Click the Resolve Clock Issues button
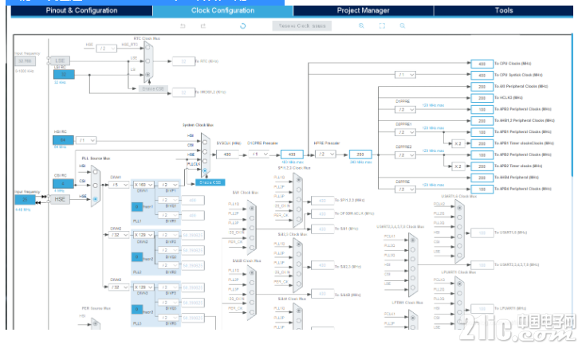 click(x=302, y=26)
